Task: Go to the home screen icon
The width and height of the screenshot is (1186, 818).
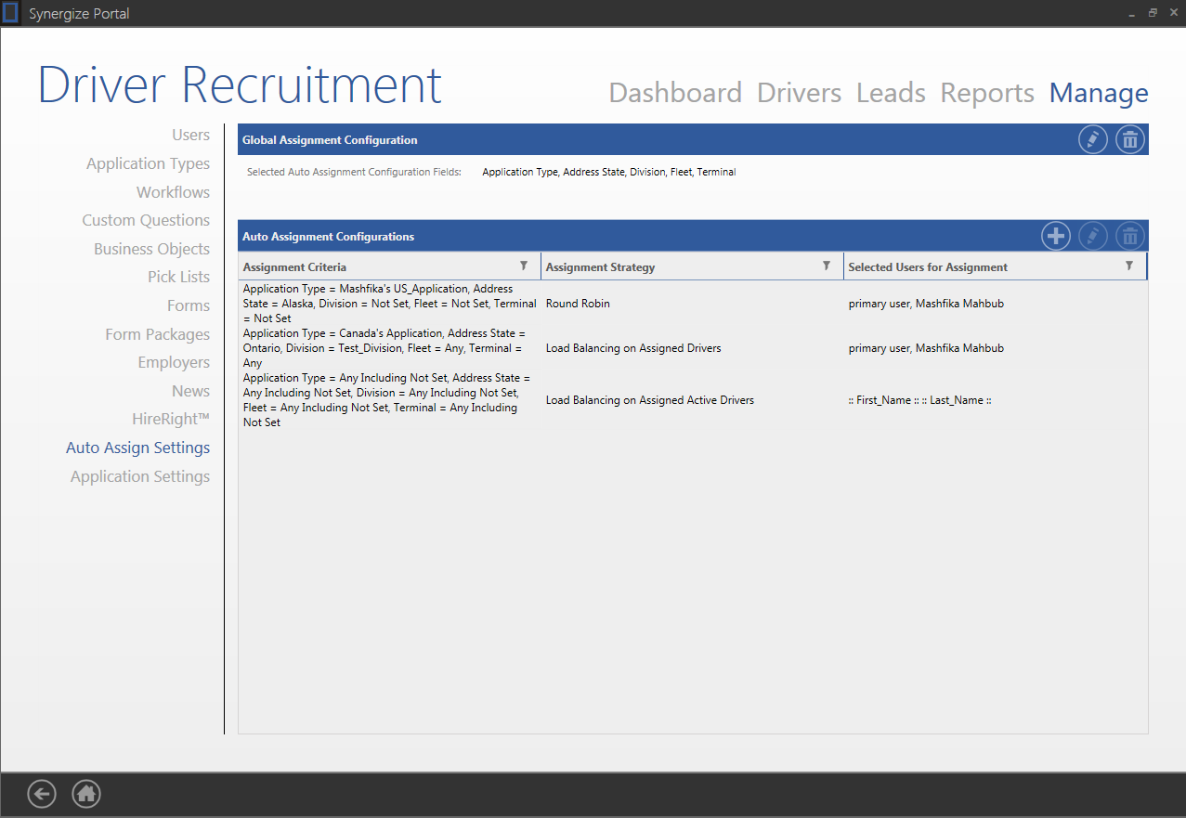Action: click(86, 793)
